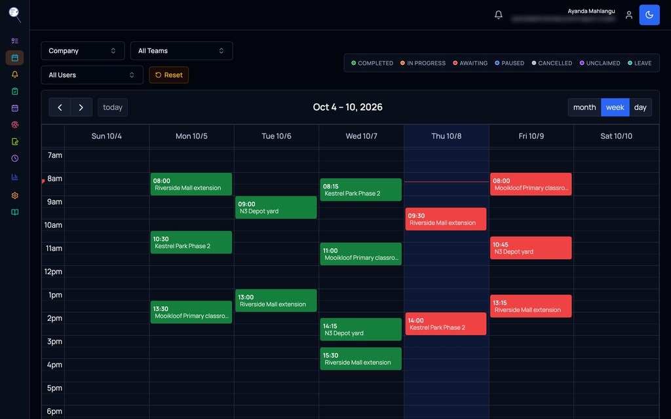The image size is (671, 419).
Task: Switch to month view
Action: 585,107
